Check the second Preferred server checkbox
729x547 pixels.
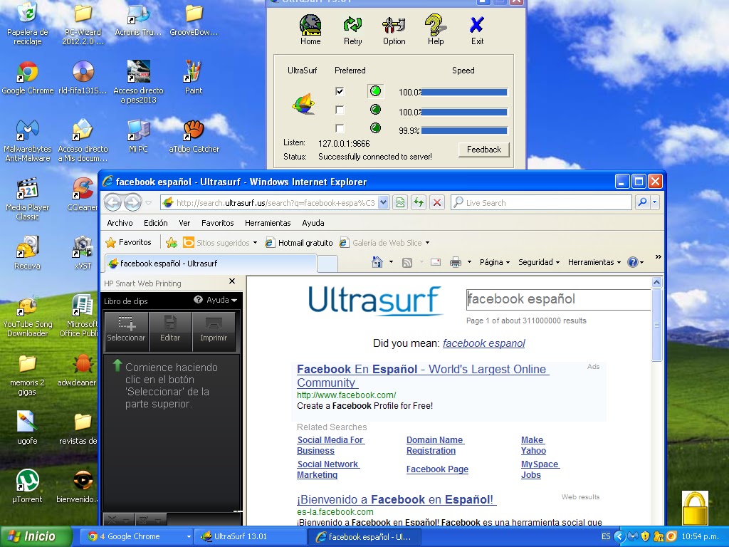coord(340,110)
